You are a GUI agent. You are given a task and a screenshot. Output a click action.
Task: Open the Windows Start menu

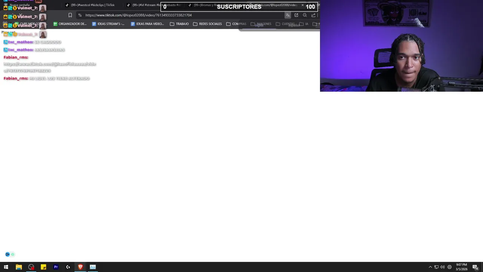coord(6,267)
